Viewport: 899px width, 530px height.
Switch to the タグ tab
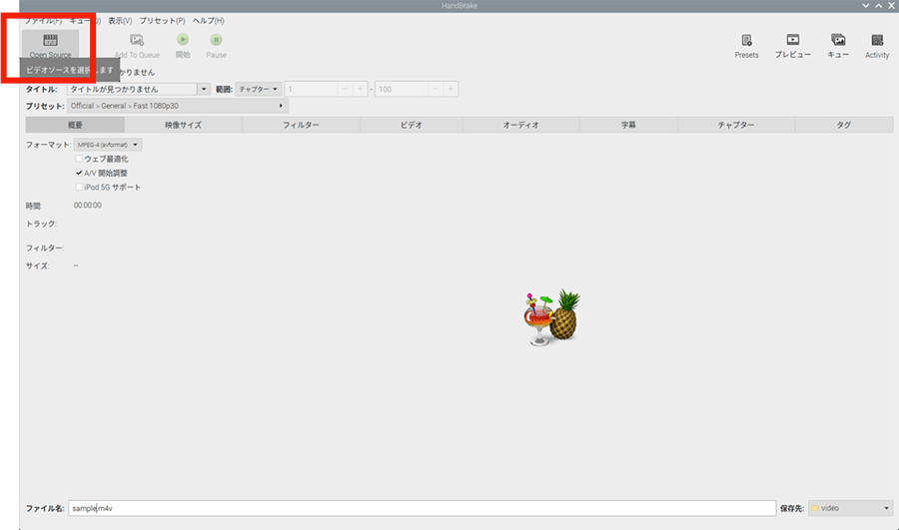coord(843,125)
